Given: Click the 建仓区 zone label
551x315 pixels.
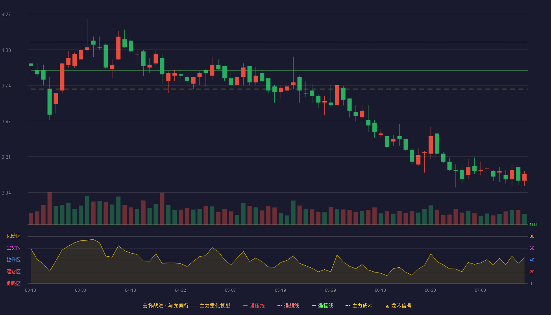Looking at the screenshot, I should pos(13,272).
